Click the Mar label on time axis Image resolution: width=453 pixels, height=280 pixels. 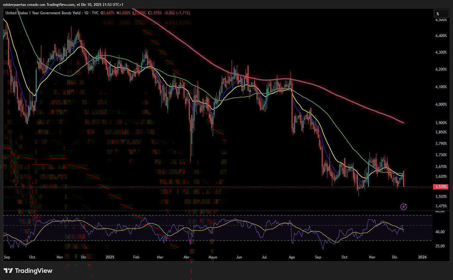click(x=160, y=257)
